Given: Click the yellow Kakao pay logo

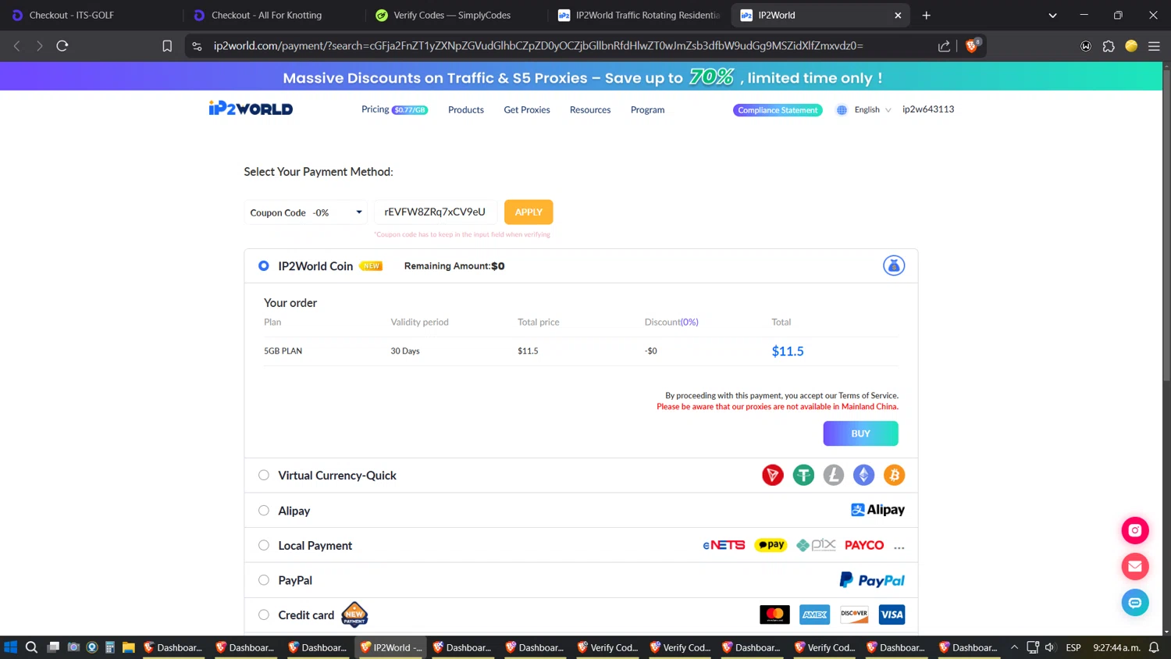Looking at the screenshot, I should coord(771,545).
